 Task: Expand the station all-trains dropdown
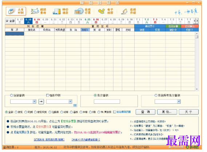click(179, 102)
